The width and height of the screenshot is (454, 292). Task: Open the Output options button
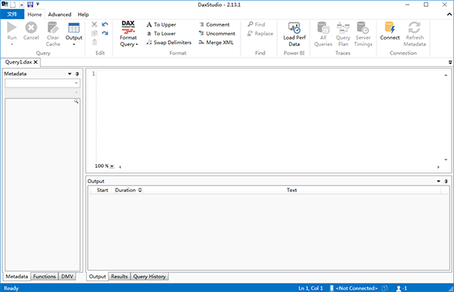pyautogui.click(x=74, y=33)
